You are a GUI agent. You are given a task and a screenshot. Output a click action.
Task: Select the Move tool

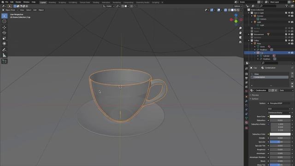(x=4, y=28)
